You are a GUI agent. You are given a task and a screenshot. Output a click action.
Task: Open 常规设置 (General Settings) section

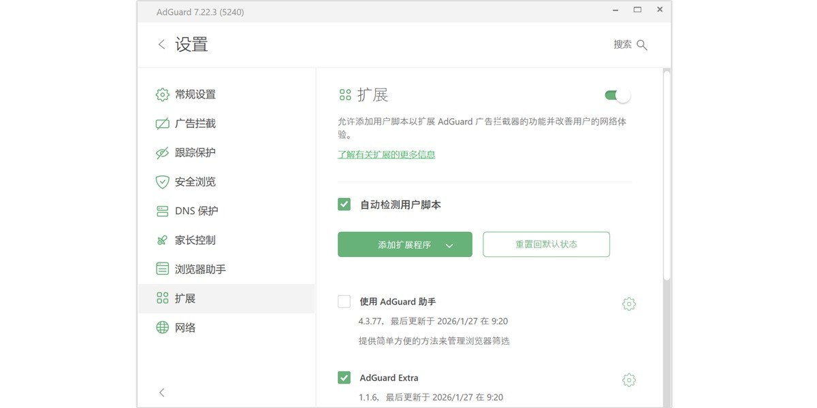click(195, 95)
